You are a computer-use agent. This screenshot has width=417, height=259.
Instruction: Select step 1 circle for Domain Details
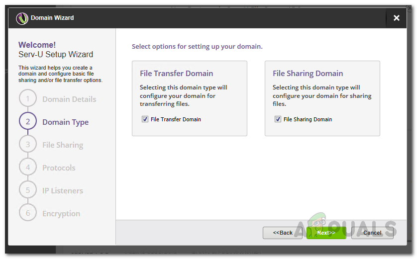28,98
